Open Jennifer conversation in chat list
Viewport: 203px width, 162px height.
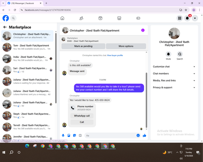point(27,137)
